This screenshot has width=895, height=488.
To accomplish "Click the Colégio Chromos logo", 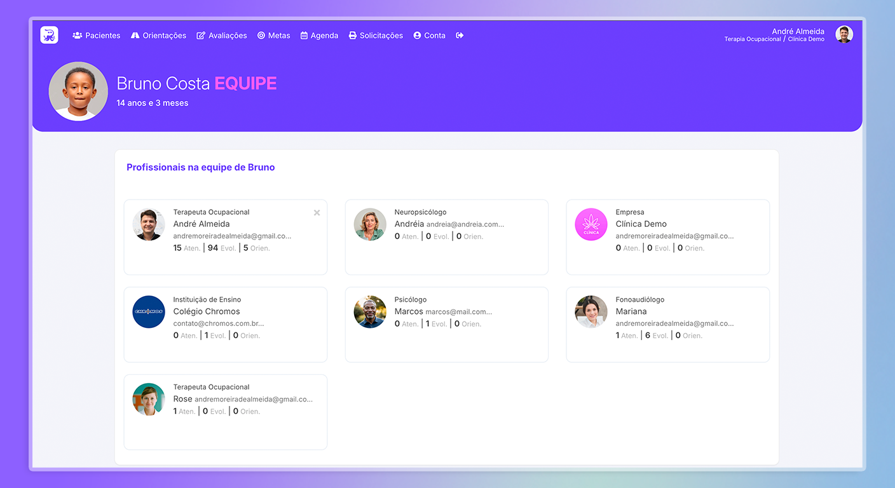I will [149, 312].
